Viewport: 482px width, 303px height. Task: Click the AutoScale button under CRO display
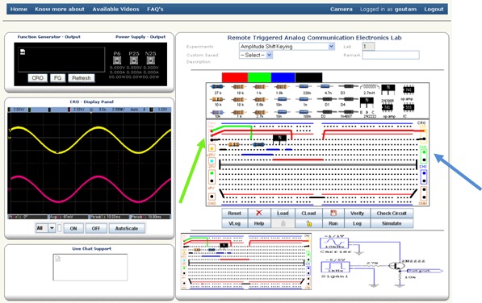click(126, 229)
